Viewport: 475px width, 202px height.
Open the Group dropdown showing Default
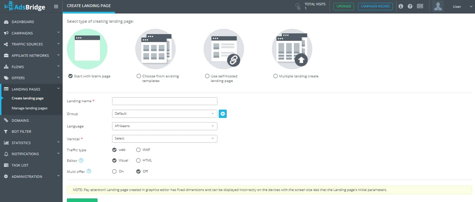[164, 114]
